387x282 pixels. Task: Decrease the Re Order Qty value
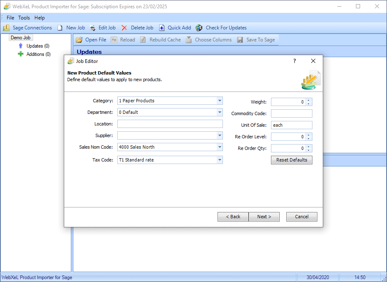[309, 150]
